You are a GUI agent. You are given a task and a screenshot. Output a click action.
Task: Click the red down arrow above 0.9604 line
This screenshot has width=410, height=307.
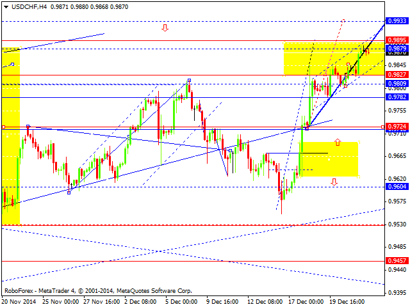[334, 182]
